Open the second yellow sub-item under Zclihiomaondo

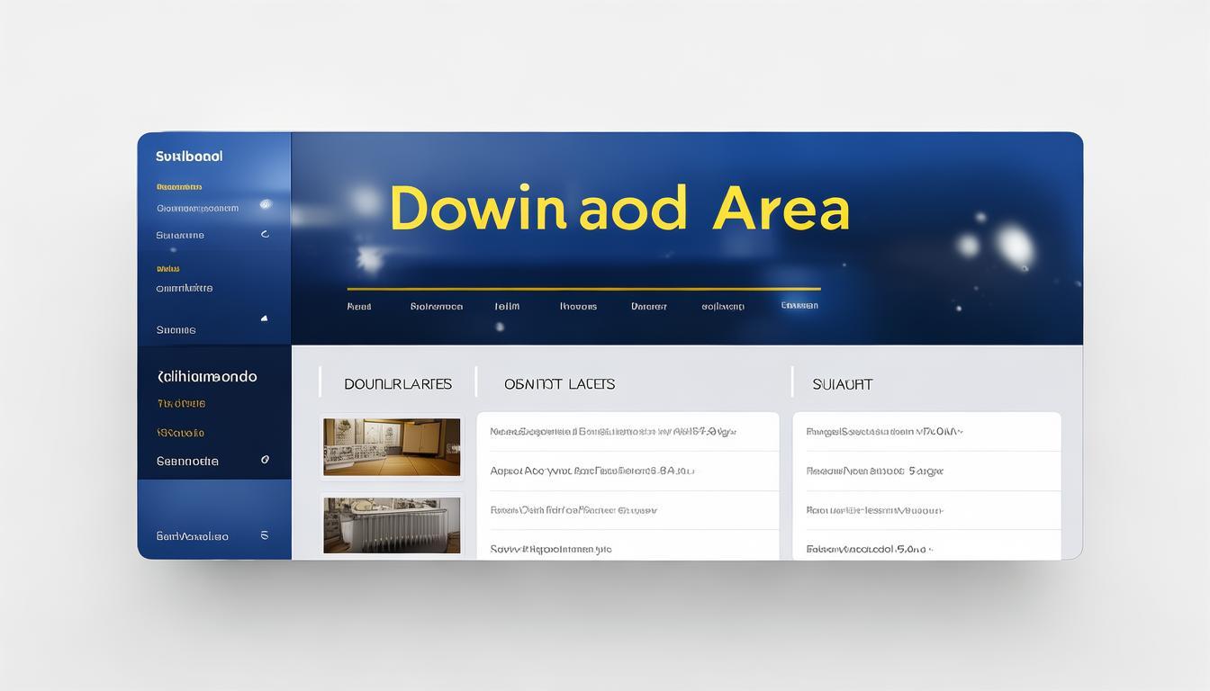click(x=180, y=432)
